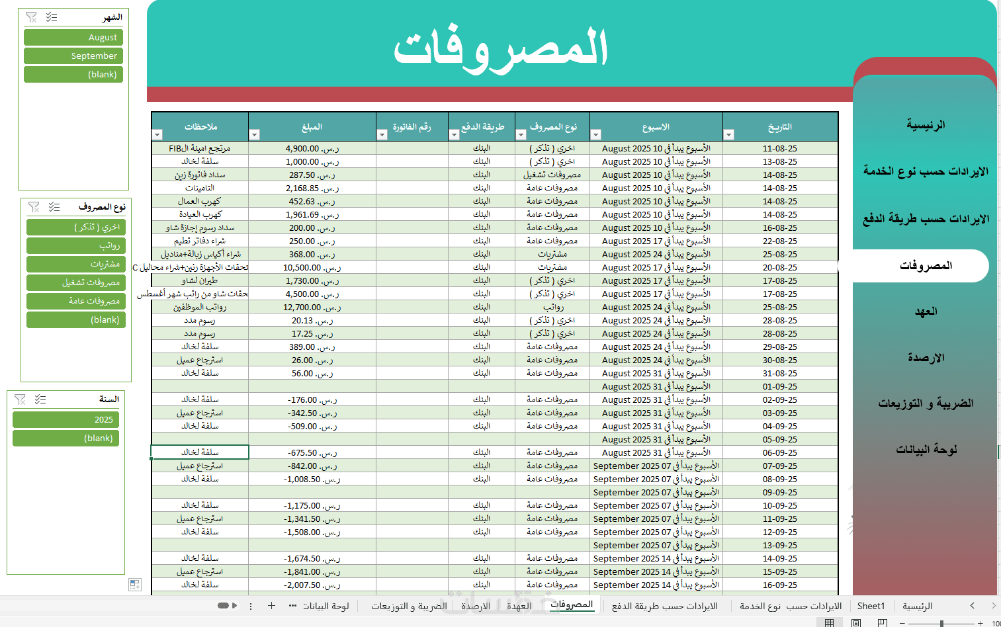The image size is (1001, 627).
Task: Click the vertical dots tab-bar splitter handle
Action: click(x=251, y=605)
